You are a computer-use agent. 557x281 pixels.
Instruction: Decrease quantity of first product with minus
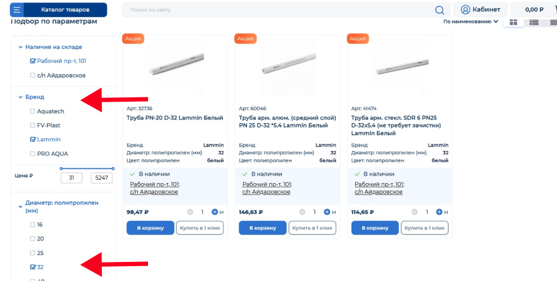click(x=190, y=212)
